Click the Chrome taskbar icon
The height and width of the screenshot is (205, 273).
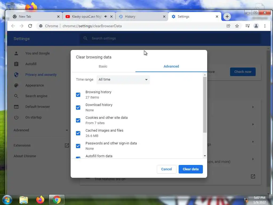57,200
